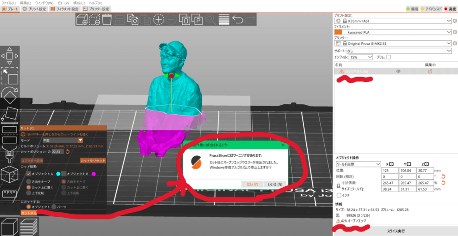Select the Rotate tool icon
The width and height of the screenshot is (458, 236).
pos(10,95)
